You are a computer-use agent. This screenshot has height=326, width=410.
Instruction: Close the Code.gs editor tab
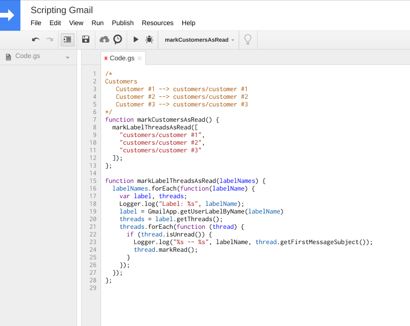pyautogui.click(x=139, y=58)
